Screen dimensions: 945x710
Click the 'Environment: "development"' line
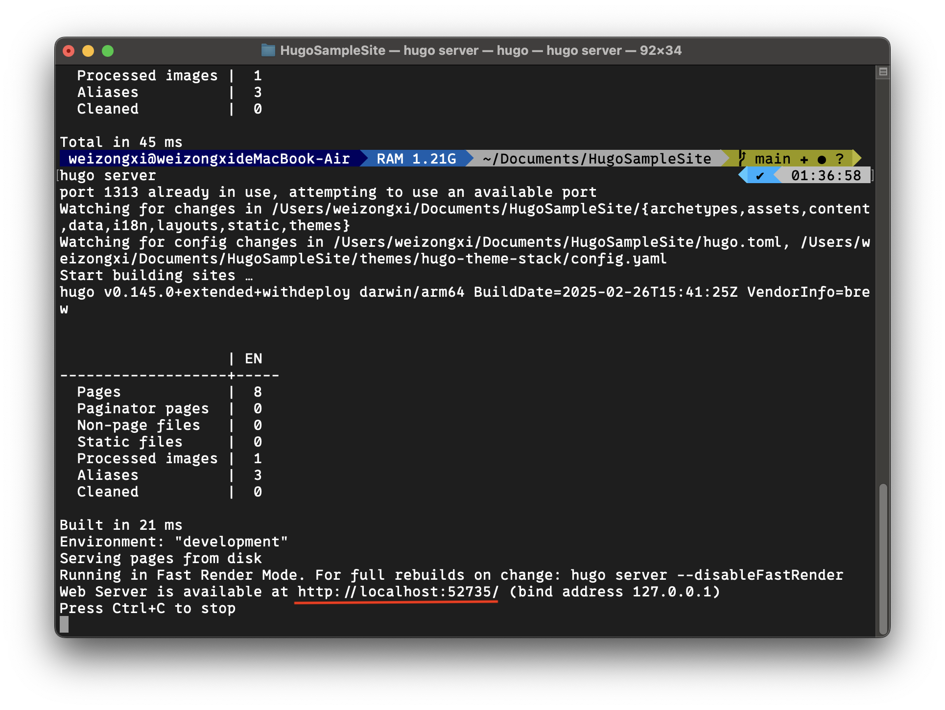[x=174, y=542]
